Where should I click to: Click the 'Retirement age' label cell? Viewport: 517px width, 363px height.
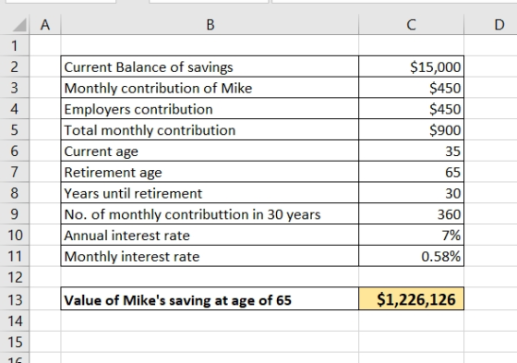pyautogui.click(x=210, y=172)
